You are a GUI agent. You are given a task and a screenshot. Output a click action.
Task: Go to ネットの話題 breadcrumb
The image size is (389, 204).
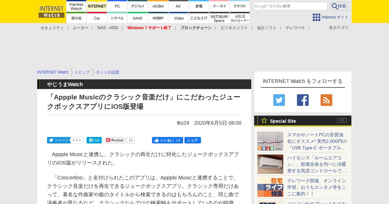(x=108, y=72)
